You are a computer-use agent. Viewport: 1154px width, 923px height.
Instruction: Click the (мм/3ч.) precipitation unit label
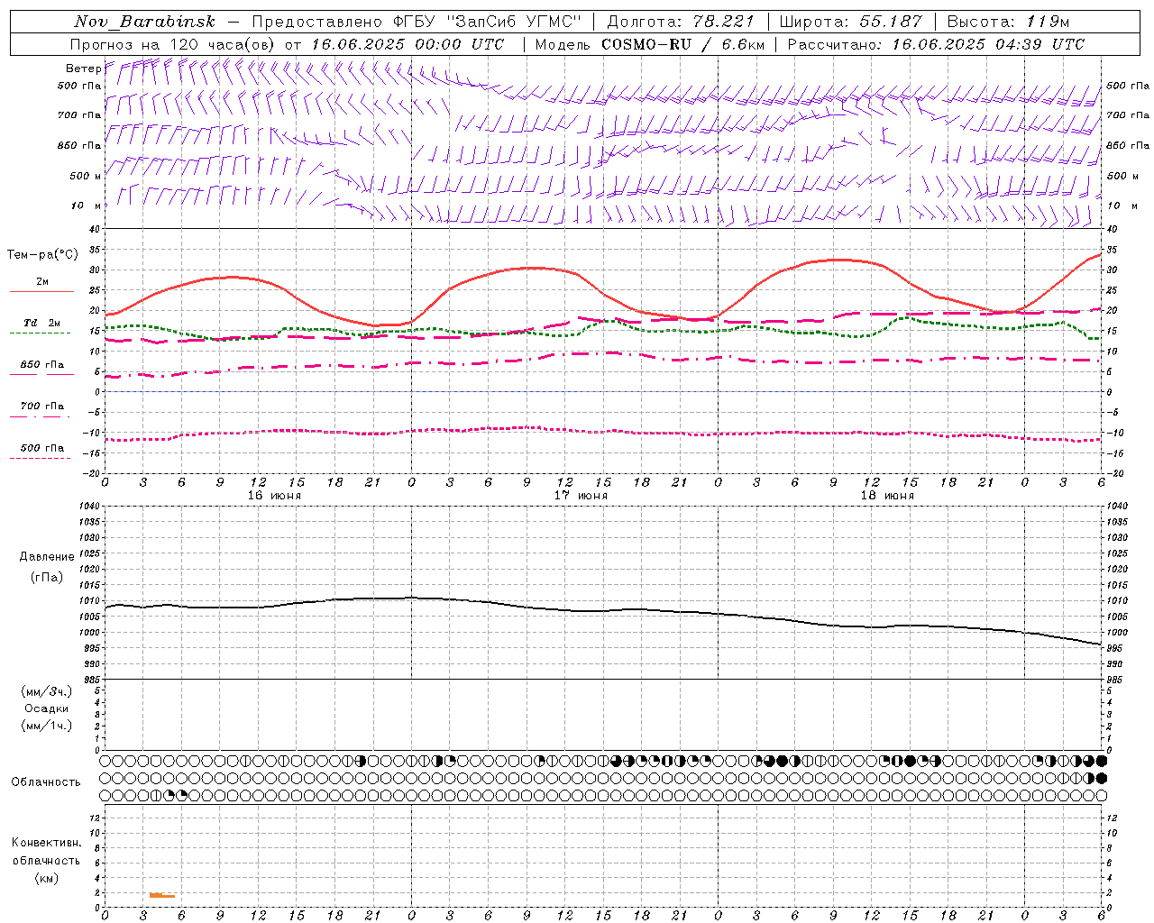[46, 691]
